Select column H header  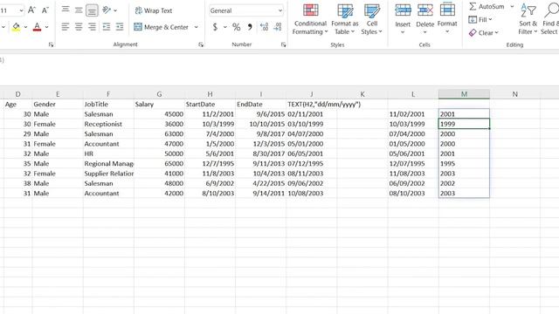[210, 94]
